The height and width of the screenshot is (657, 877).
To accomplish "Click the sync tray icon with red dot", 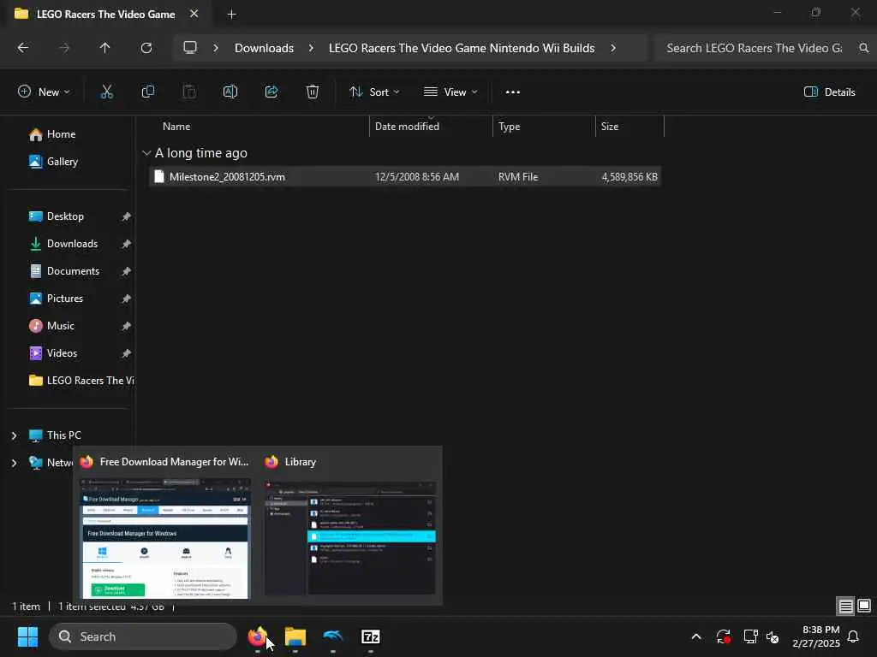I will [x=723, y=636].
